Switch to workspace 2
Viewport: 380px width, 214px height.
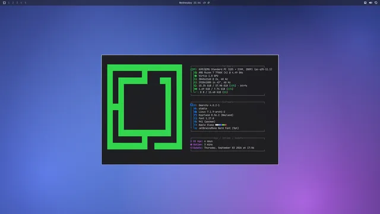[13, 2]
